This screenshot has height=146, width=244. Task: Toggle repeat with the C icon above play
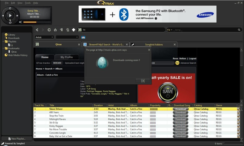tap(10, 8)
